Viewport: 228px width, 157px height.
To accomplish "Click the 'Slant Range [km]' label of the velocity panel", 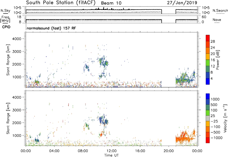I will coord(8,118).
